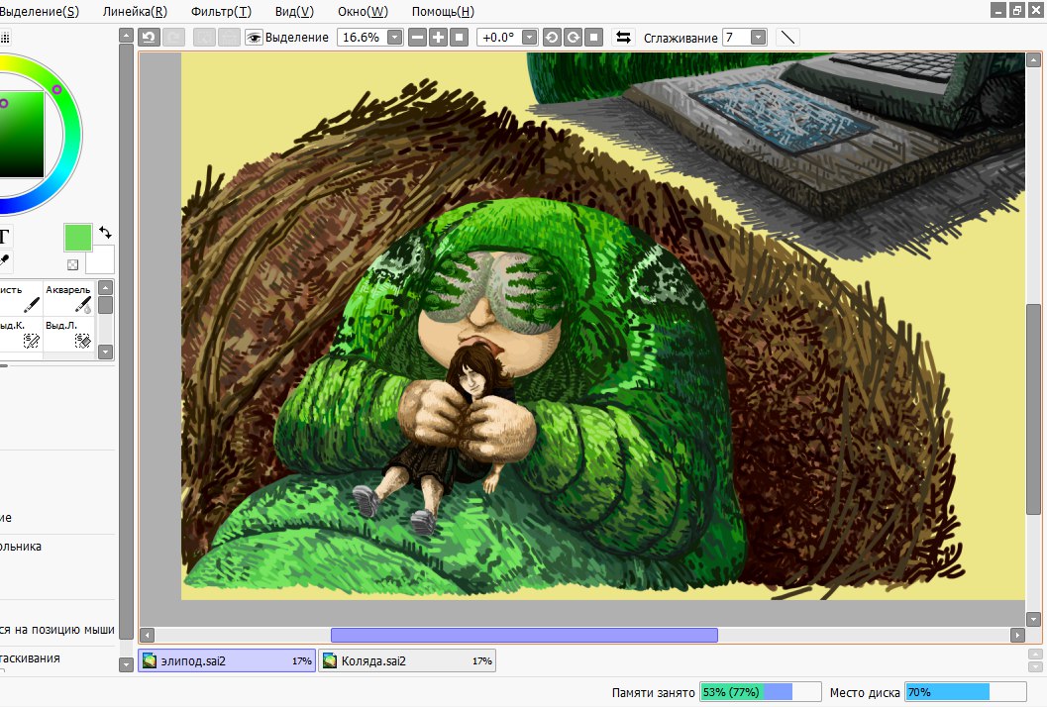Switch to the Коляда.sai2 document tab
Screen dimensions: 1047x707
407,660
